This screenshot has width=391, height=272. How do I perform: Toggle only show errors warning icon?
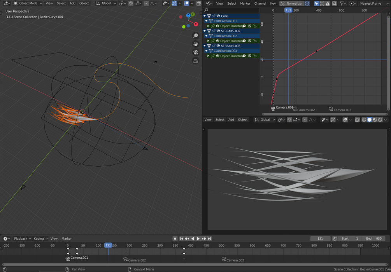click(x=328, y=3)
